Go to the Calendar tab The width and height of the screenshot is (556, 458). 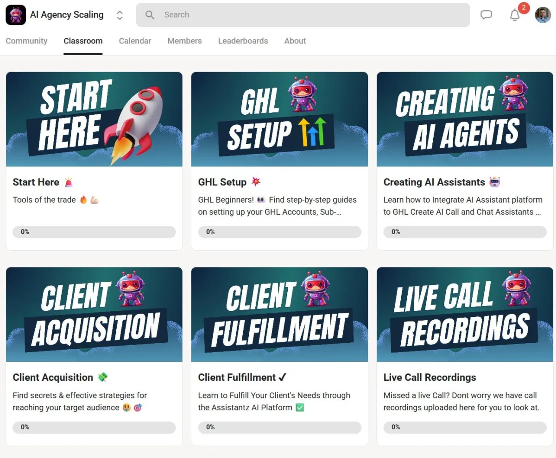point(135,41)
